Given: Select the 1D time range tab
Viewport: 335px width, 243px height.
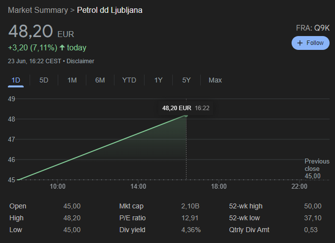Looking at the screenshot, I should [x=16, y=80].
